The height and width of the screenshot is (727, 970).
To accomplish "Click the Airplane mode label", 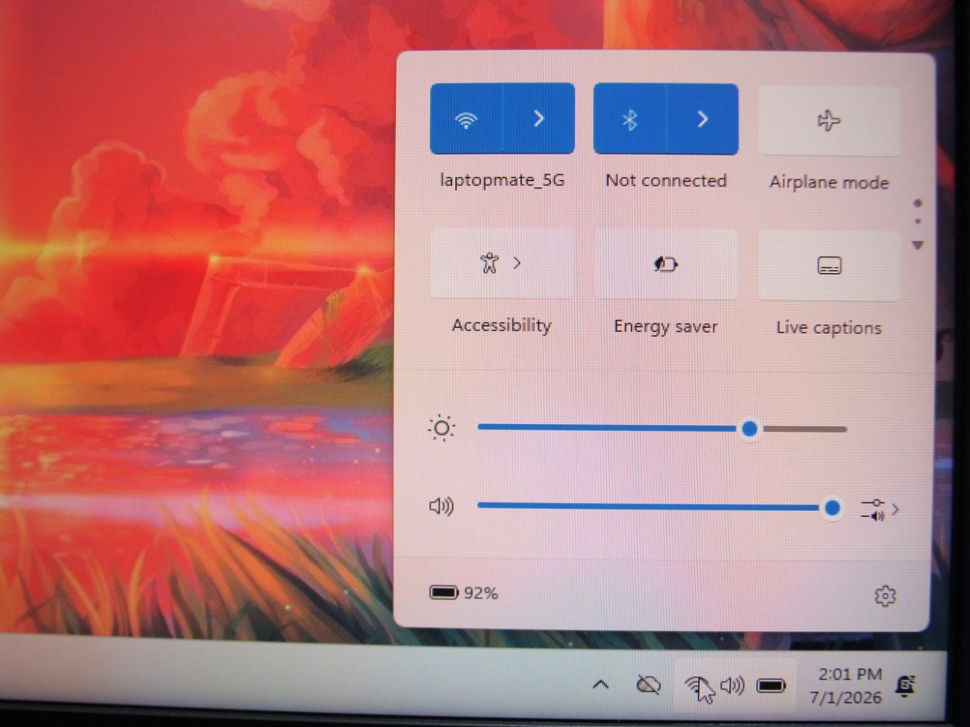I will pyautogui.click(x=829, y=182).
